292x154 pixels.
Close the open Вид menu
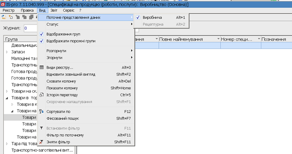click(42, 10)
